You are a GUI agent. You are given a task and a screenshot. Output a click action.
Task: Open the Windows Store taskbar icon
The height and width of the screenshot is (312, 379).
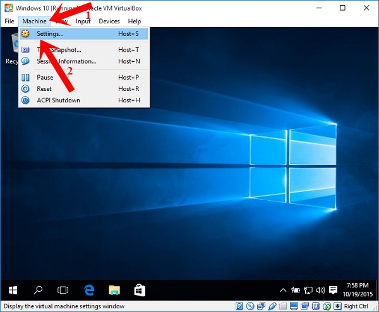(140, 290)
